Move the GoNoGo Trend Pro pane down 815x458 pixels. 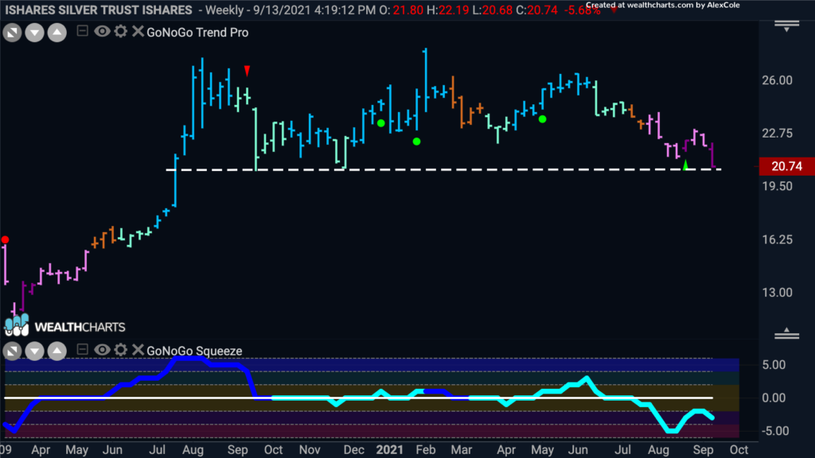[x=34, y=33]
